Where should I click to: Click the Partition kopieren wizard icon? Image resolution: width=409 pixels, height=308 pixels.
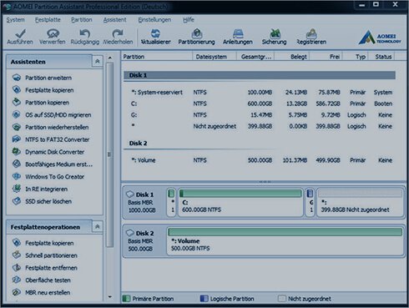coord(17,102)
